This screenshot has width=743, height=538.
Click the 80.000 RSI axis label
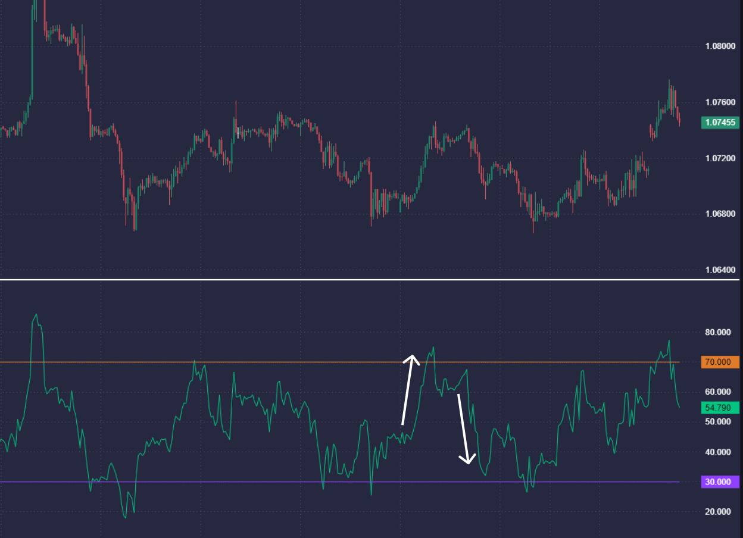coord(717,332)
